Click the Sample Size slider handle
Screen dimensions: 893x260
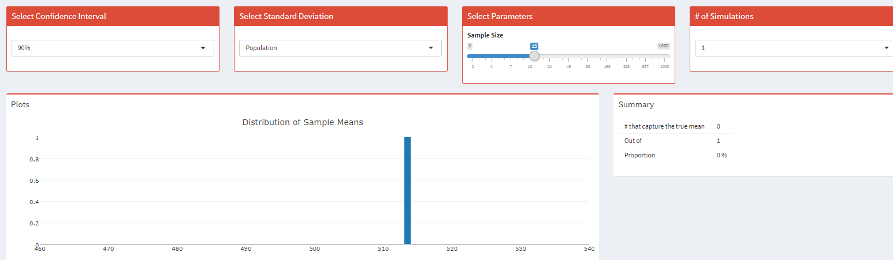534,56
